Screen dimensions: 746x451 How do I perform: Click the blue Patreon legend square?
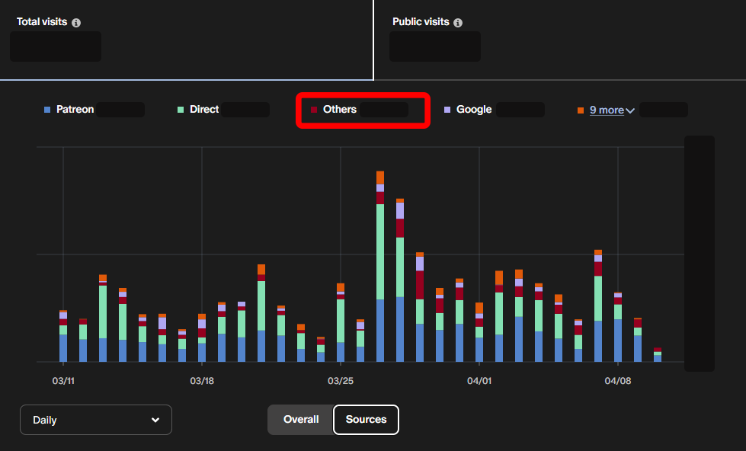[47, 110]
